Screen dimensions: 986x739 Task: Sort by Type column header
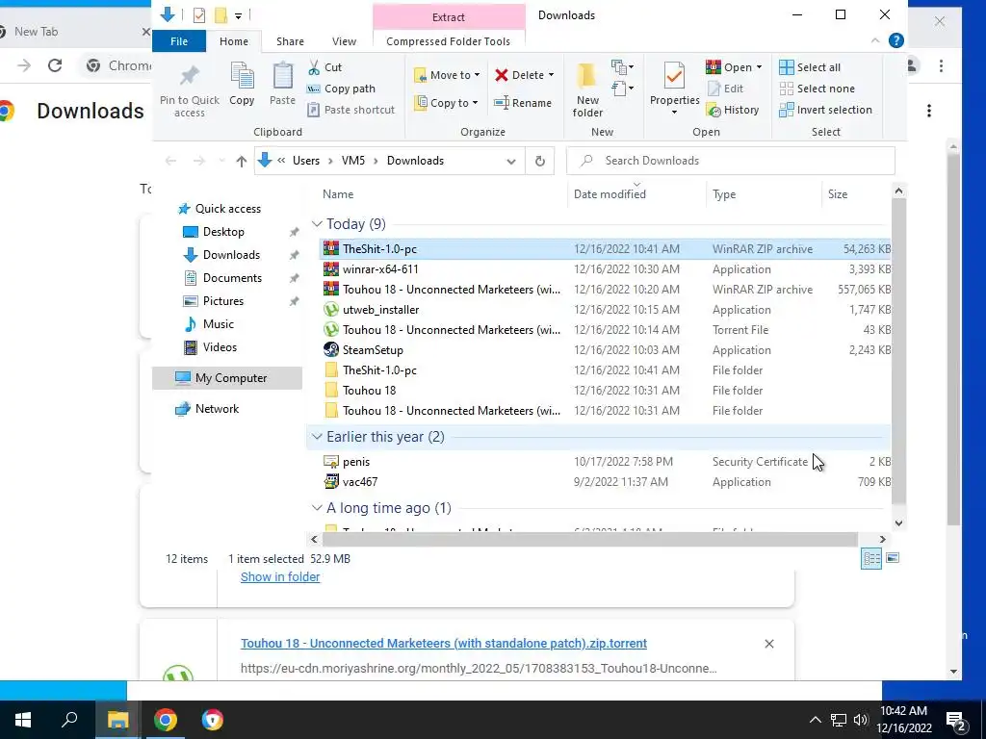763,194
